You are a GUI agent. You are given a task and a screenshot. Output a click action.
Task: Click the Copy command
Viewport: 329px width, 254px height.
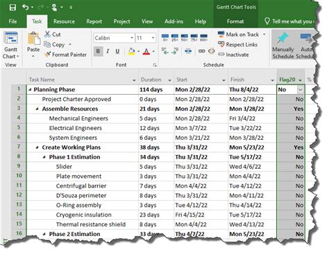click(x=55, y=44)
